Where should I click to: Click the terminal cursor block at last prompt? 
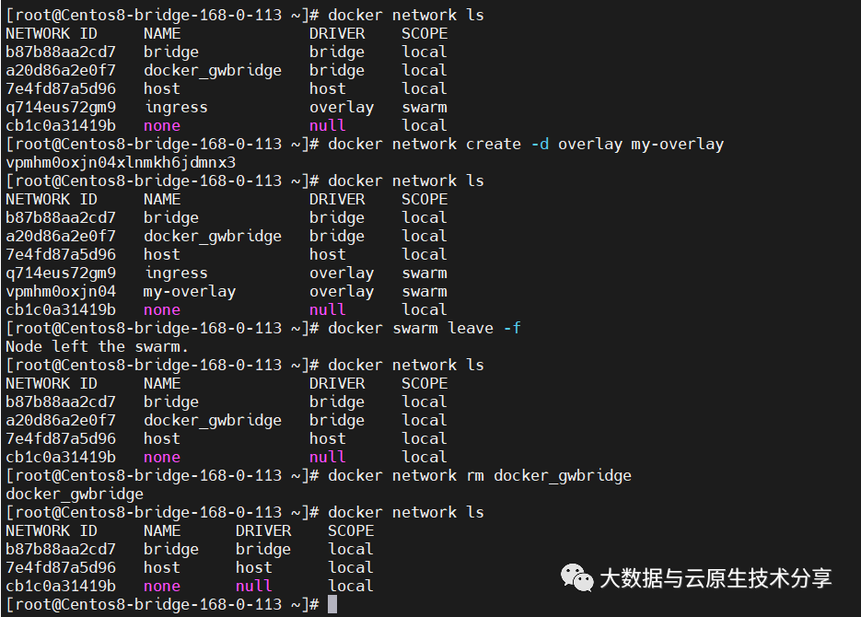[332, 604]
